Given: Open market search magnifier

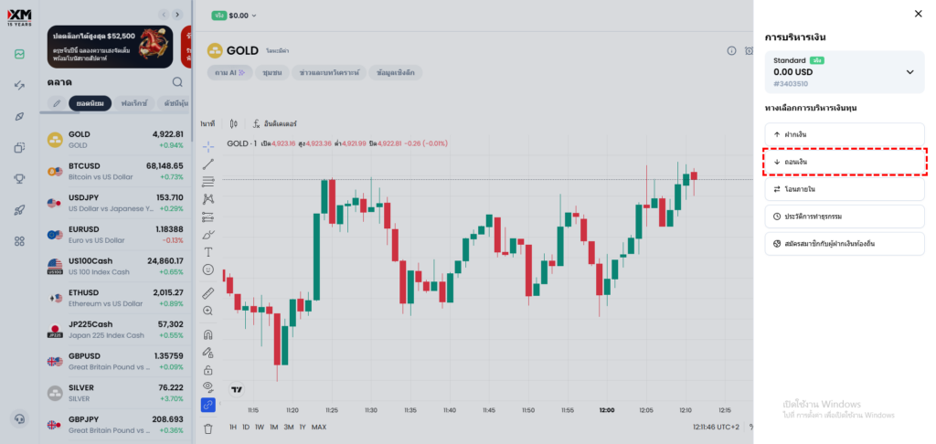Looking at the screenshot, I should (x=177, y=82).
